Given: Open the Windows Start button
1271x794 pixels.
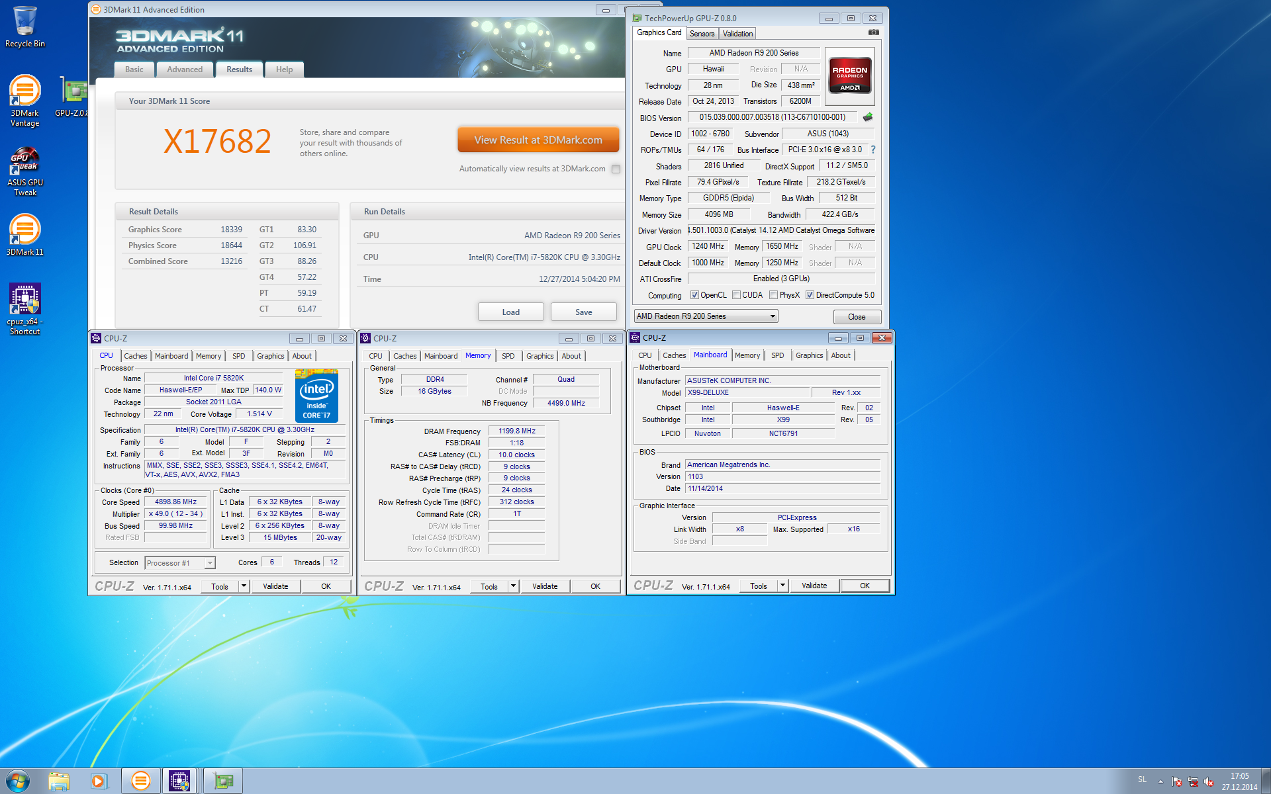Looking at the screenshot, I should [x=18, y=781].
